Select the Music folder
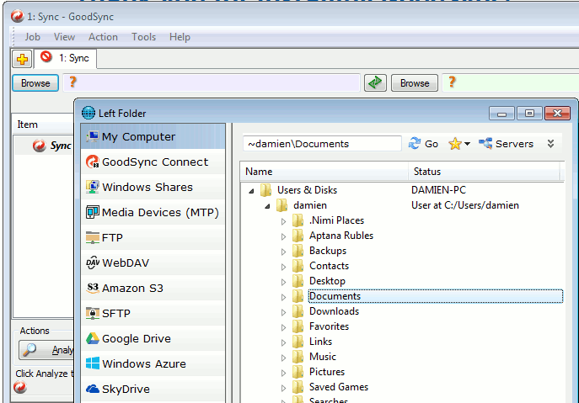 (322, 357)
